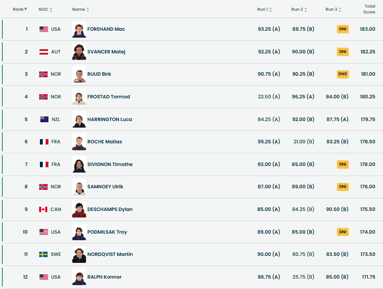Click the Sweden flag icon for Nordqvist
The image size is (383, 289).
click(43, 254)
